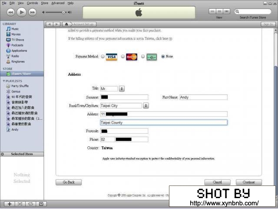The image size is (278, 209).
Task: Click the add playlist plus button
Action: [x=10, y=204]
